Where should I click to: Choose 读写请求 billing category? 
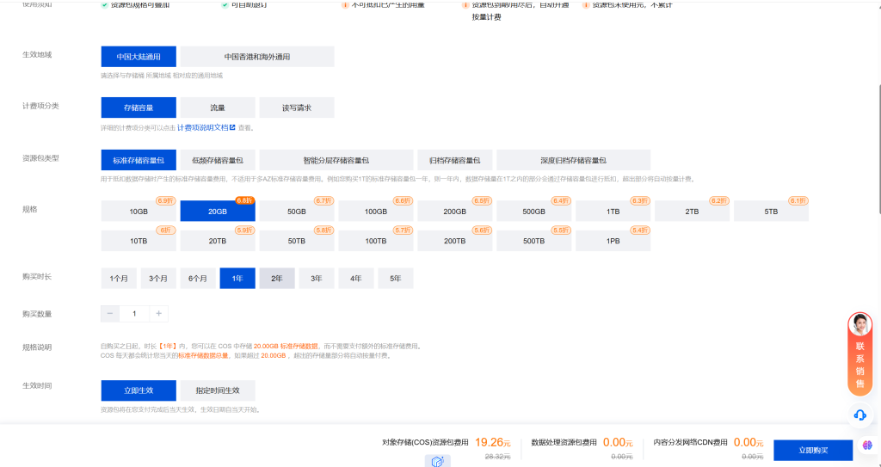[297, 108]
